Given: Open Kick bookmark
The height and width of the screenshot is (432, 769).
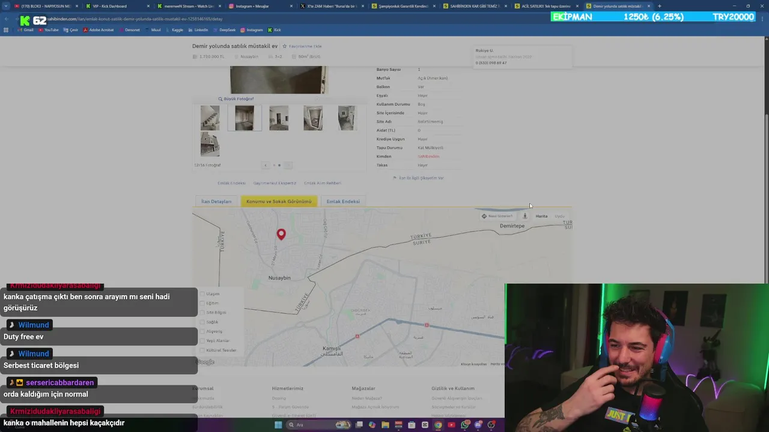Looking at the screenshot, I should click(x=274, y=30).
